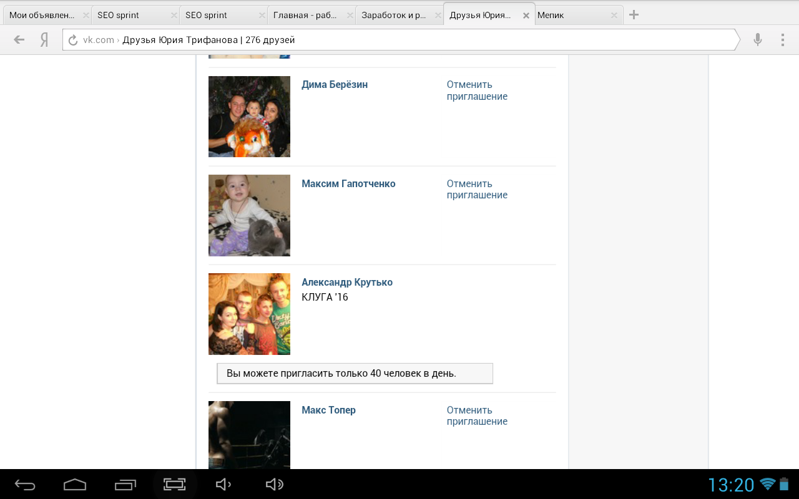This screenshot has width=799, height=499.
Task: Close the first 'SEO sprint' tab
Action: (x=174, y=15)
